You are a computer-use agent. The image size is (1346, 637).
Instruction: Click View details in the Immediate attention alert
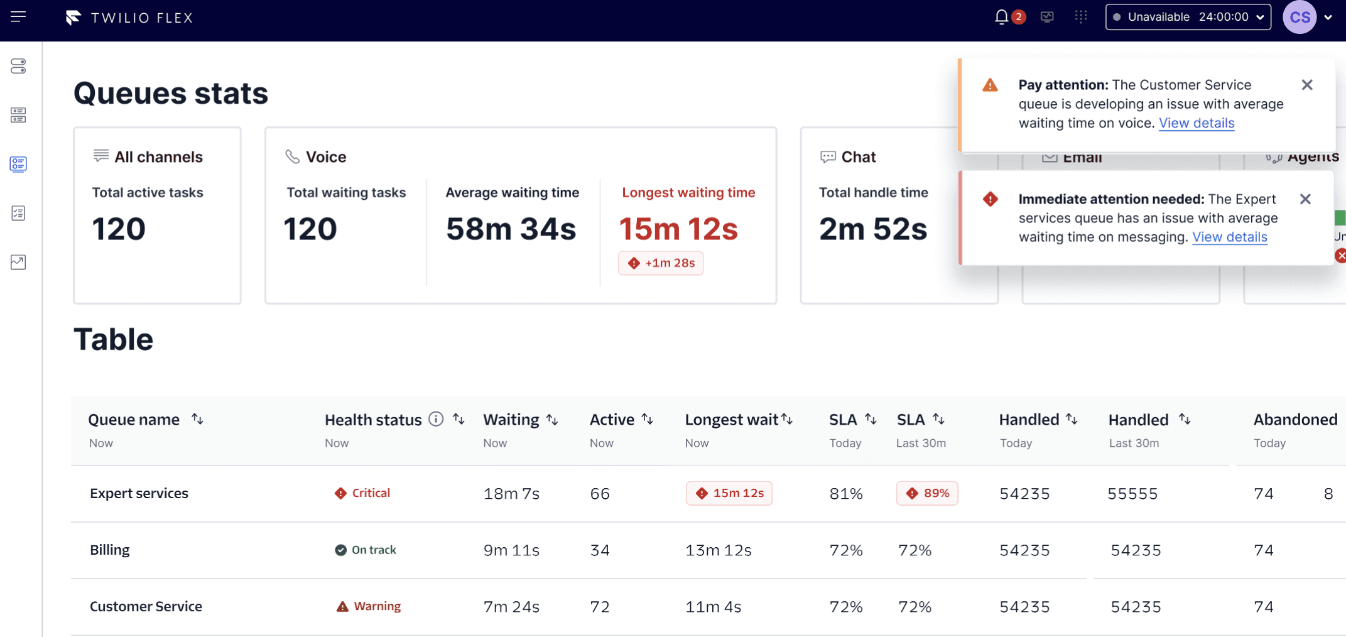(x=1229, y=237)
